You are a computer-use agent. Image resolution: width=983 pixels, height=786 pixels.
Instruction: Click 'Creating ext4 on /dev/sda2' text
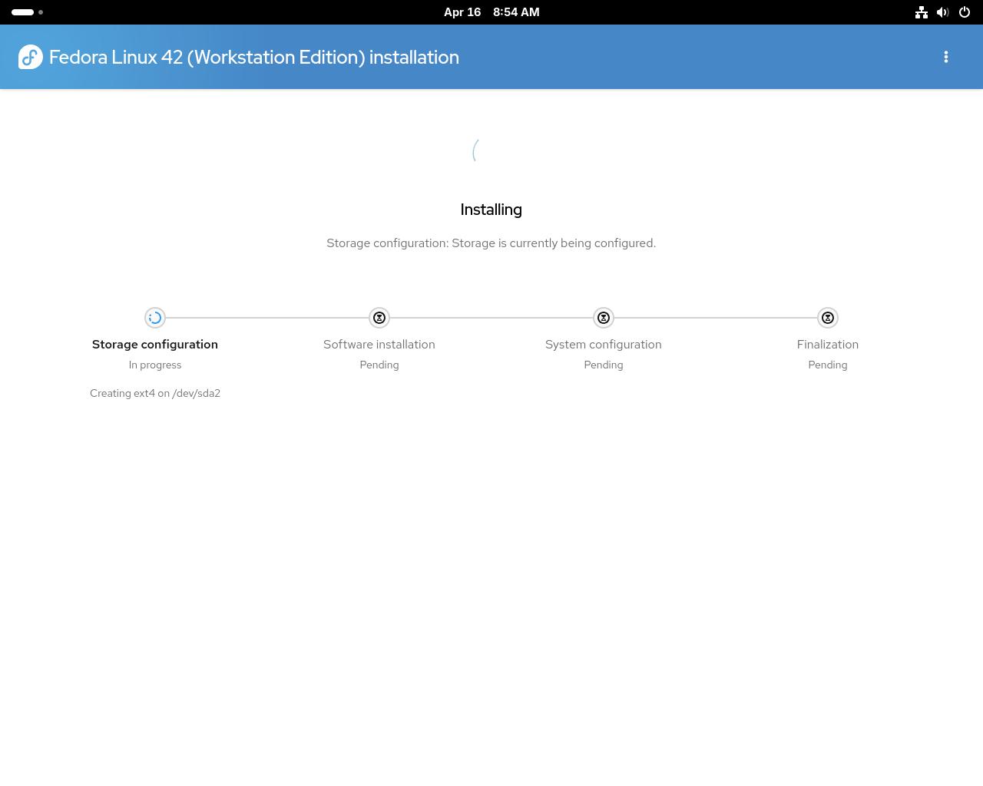(x=155, y=393)
